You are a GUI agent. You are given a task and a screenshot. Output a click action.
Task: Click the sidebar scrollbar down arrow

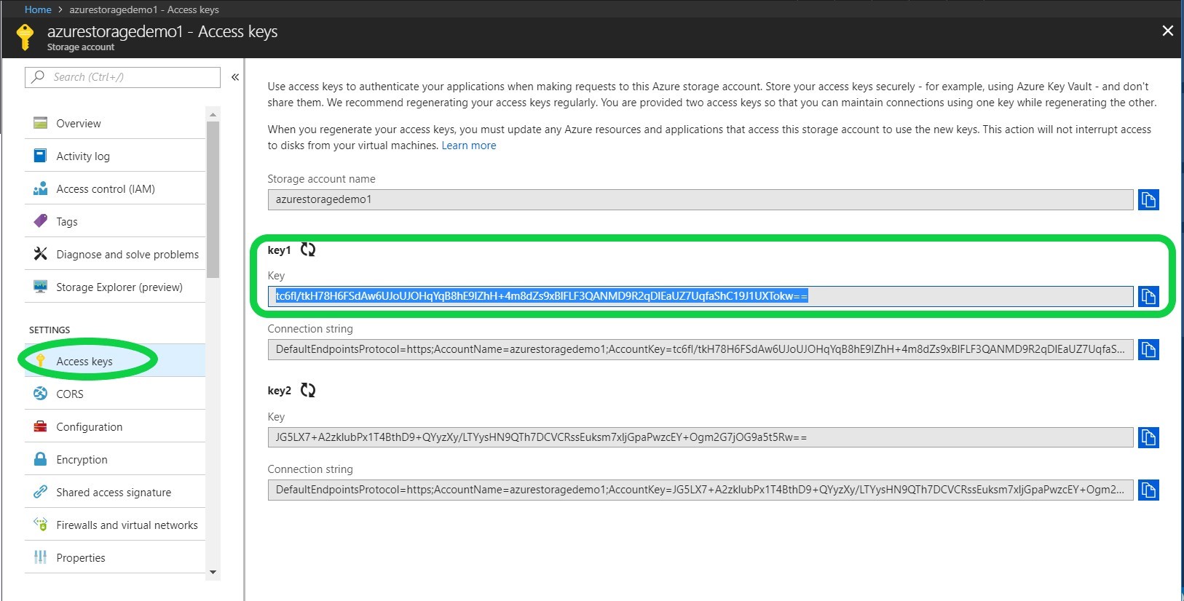(213, 573)
